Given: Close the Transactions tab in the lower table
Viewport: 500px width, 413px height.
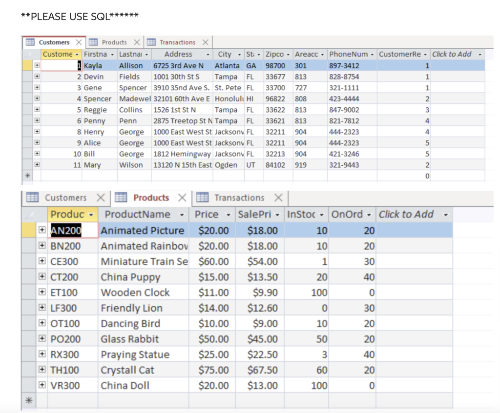Looking at the screenshot, I should 278,198.
